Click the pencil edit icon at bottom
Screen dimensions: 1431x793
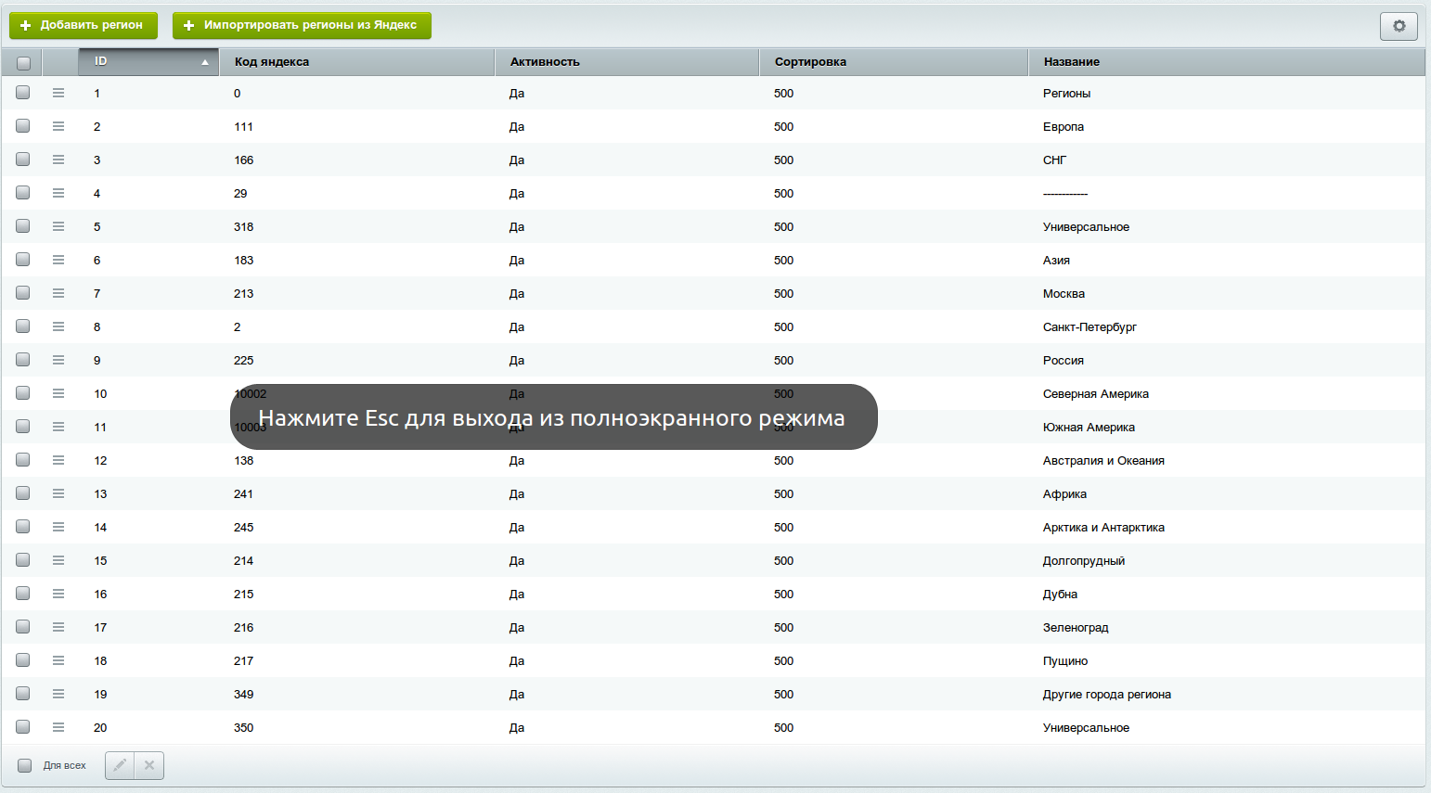tap(120, 765)
